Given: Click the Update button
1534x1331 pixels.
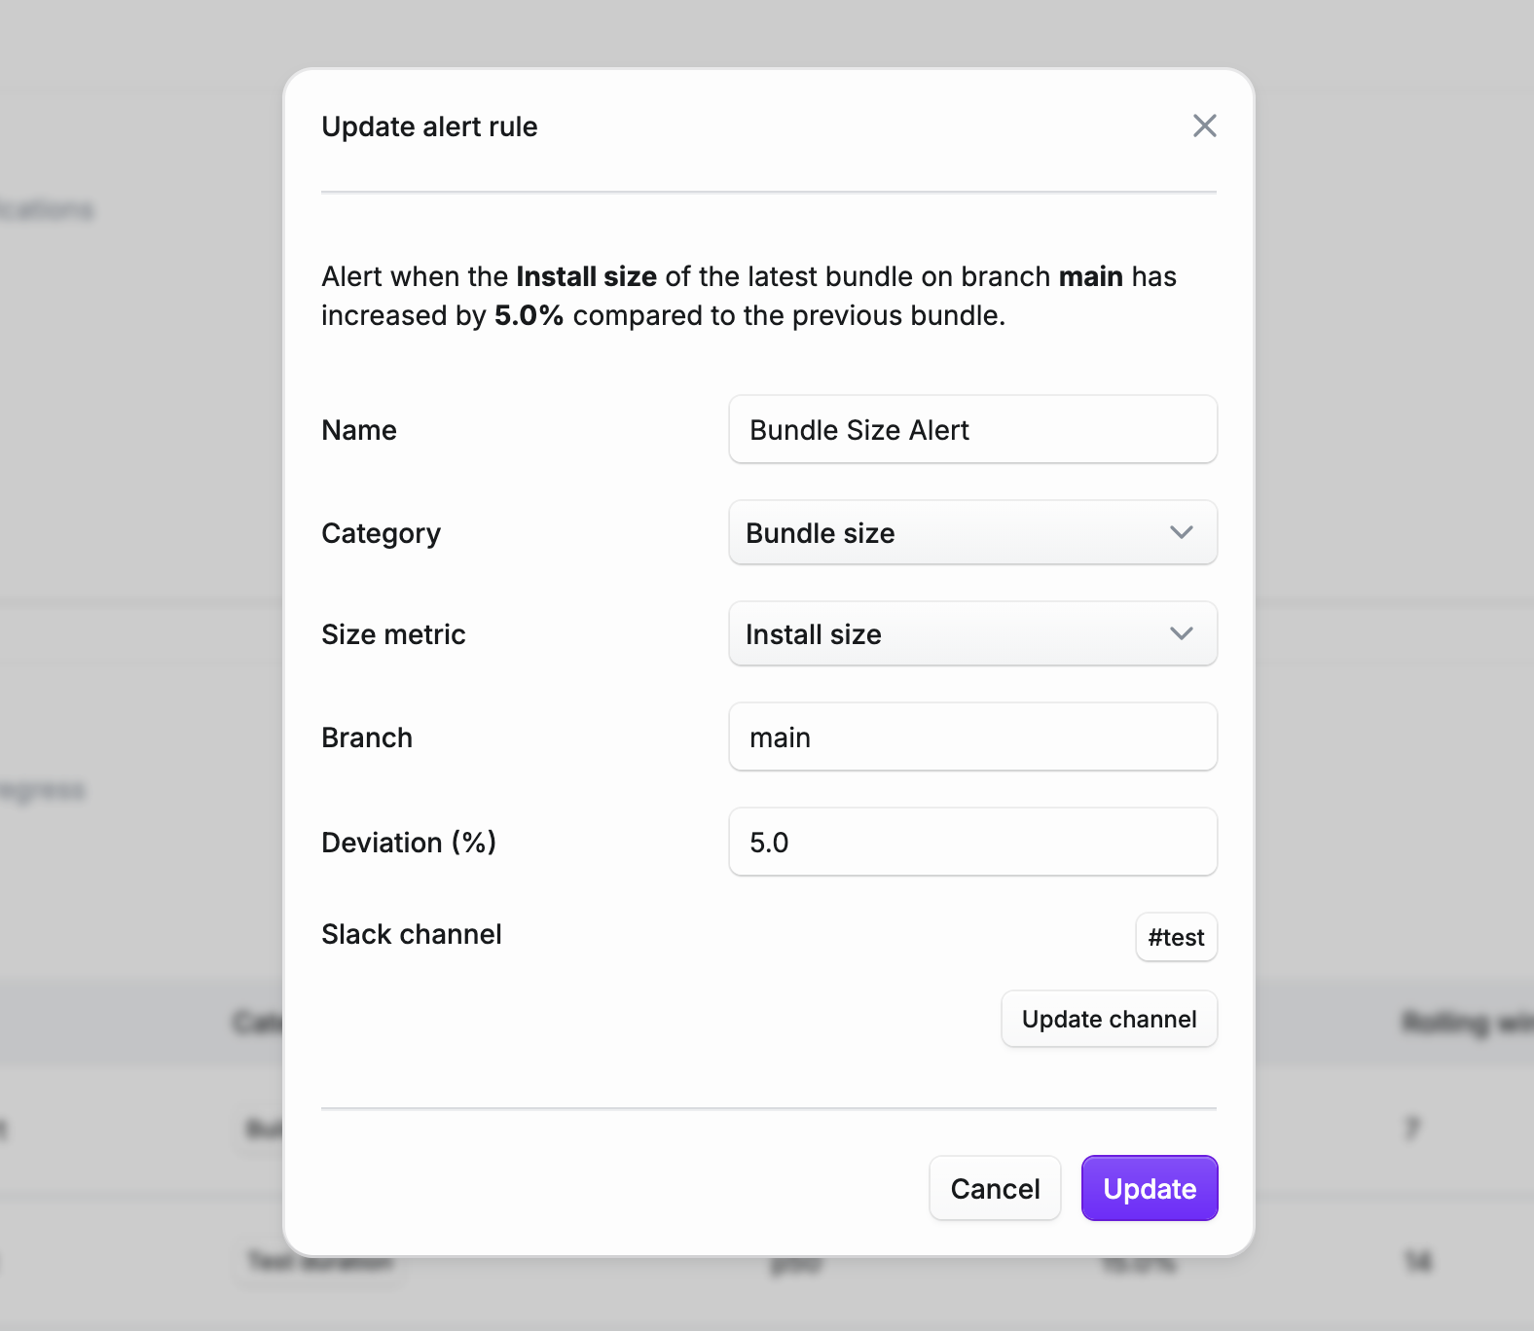Looking at the screenshot, I should click(x=1149, y=1188).
